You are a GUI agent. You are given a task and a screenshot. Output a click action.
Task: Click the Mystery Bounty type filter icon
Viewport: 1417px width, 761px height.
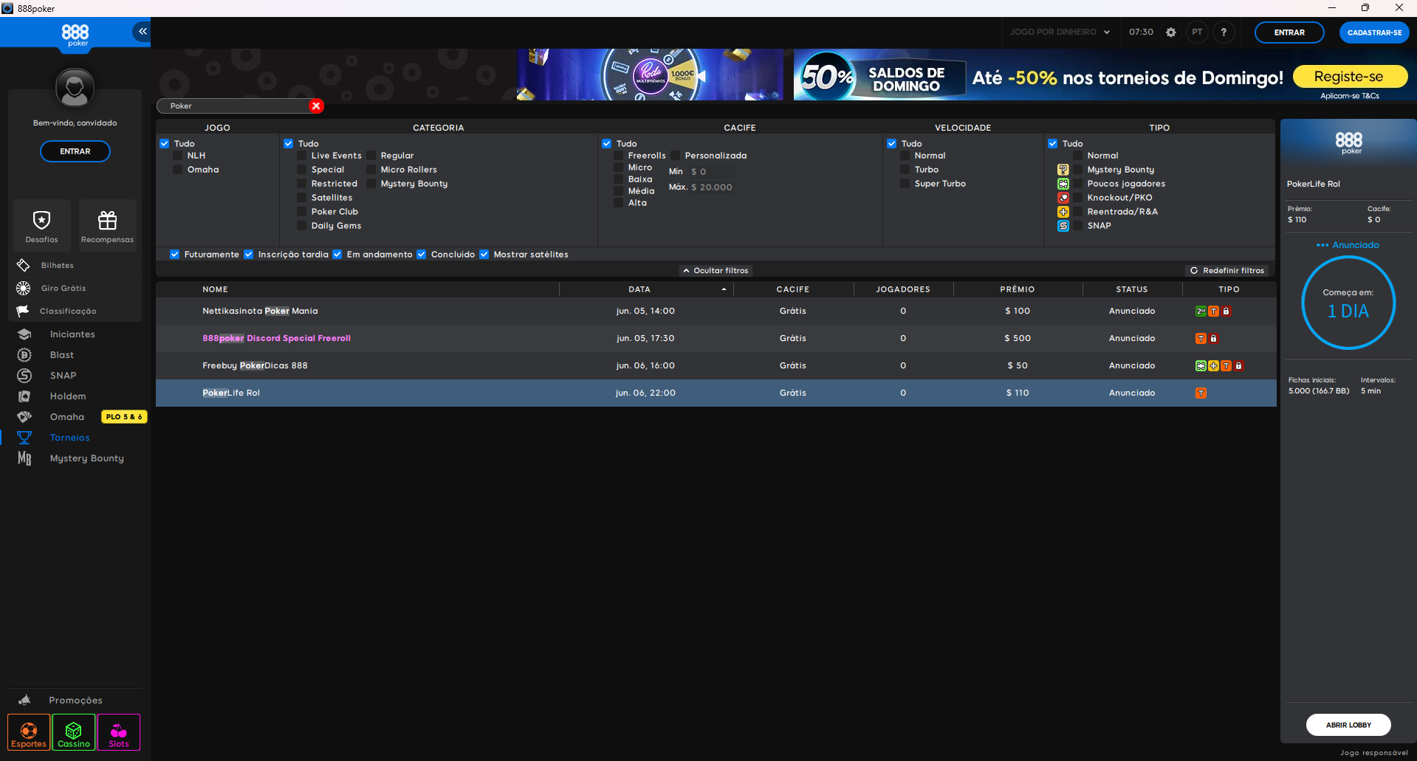click(x=1063, y=170)
